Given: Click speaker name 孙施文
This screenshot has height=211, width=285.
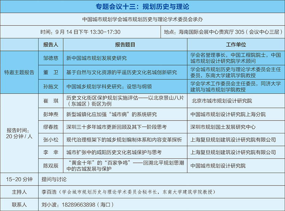Looking at the screenshot, I should click(51, 86).
